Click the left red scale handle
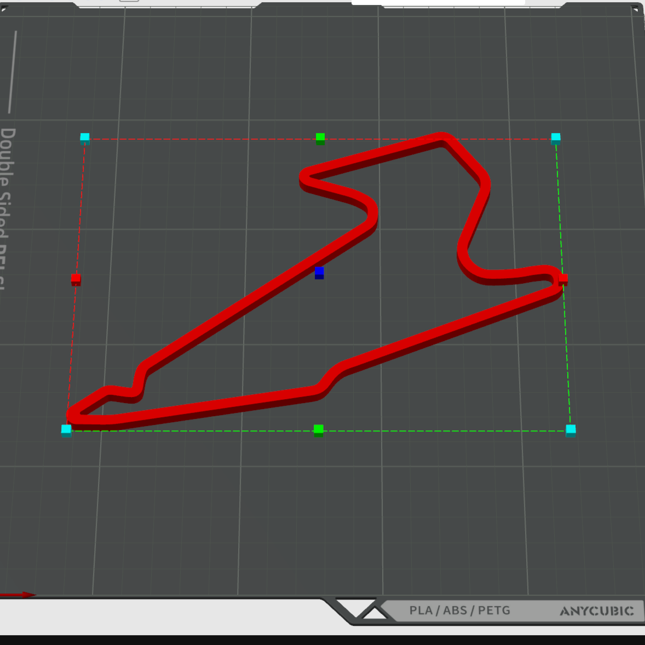 [76, 280]
